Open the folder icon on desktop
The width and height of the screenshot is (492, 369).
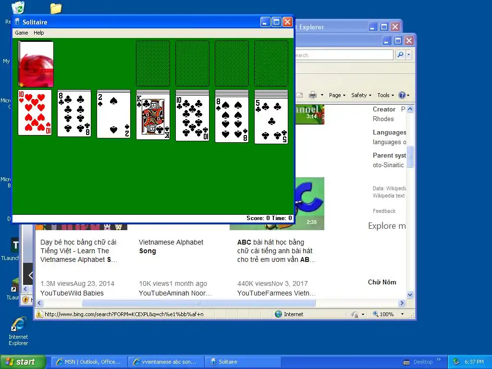56,9
